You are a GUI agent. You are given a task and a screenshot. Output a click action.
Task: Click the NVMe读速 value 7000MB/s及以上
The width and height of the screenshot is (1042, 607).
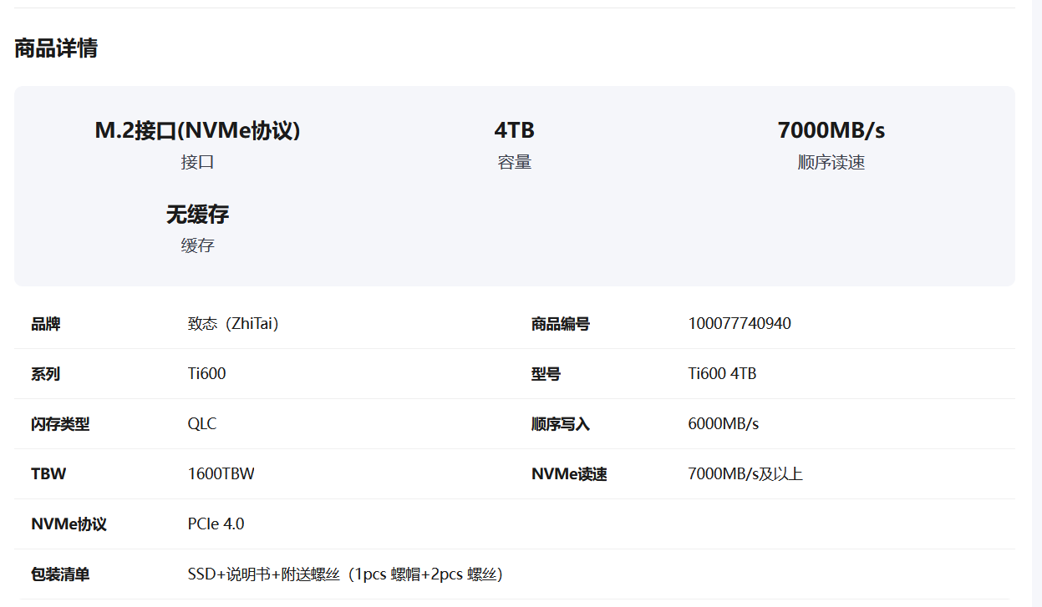click(x=745, y=474)
